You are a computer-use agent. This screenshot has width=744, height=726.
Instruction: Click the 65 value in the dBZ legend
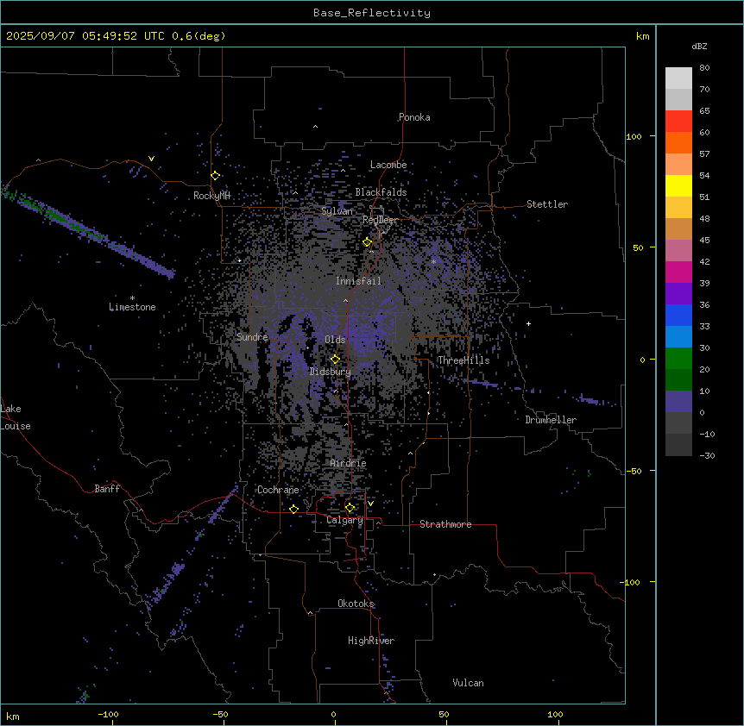coord(704,111)
